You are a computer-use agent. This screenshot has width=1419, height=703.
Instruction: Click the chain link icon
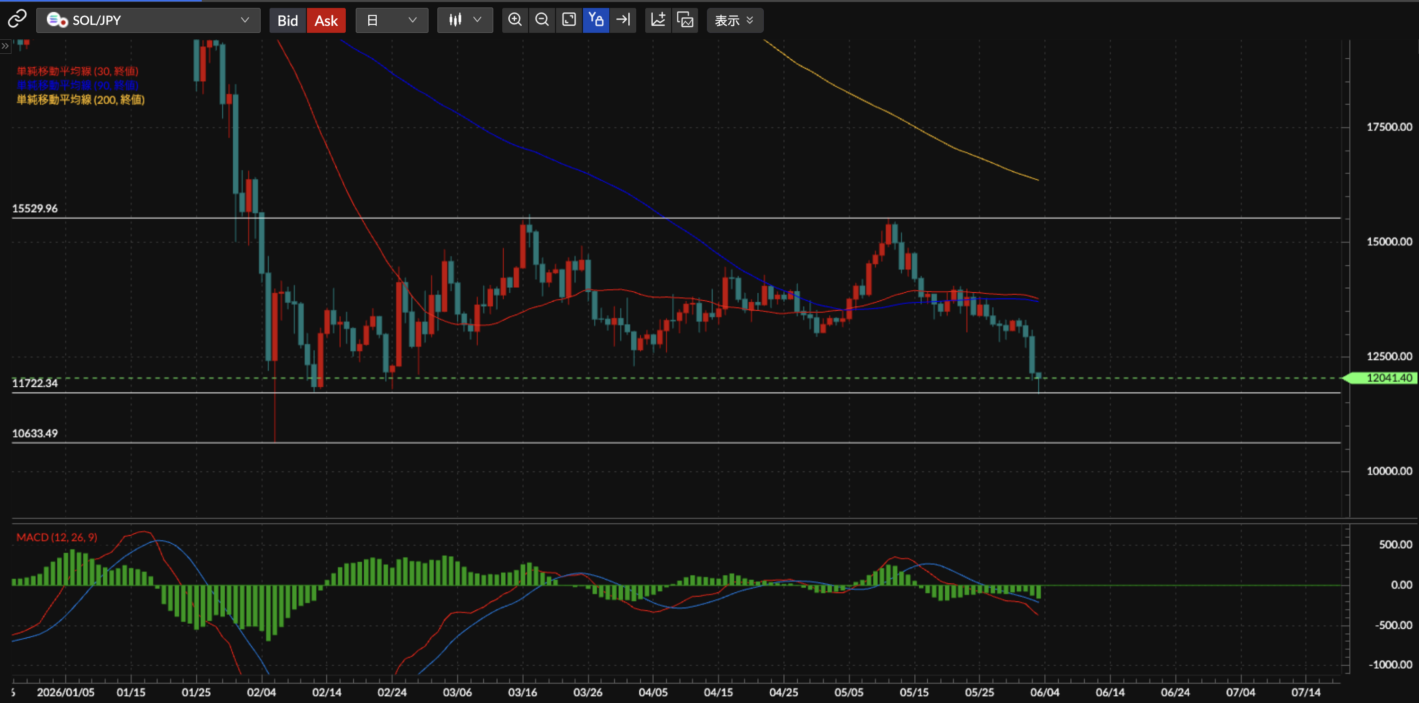17,19
